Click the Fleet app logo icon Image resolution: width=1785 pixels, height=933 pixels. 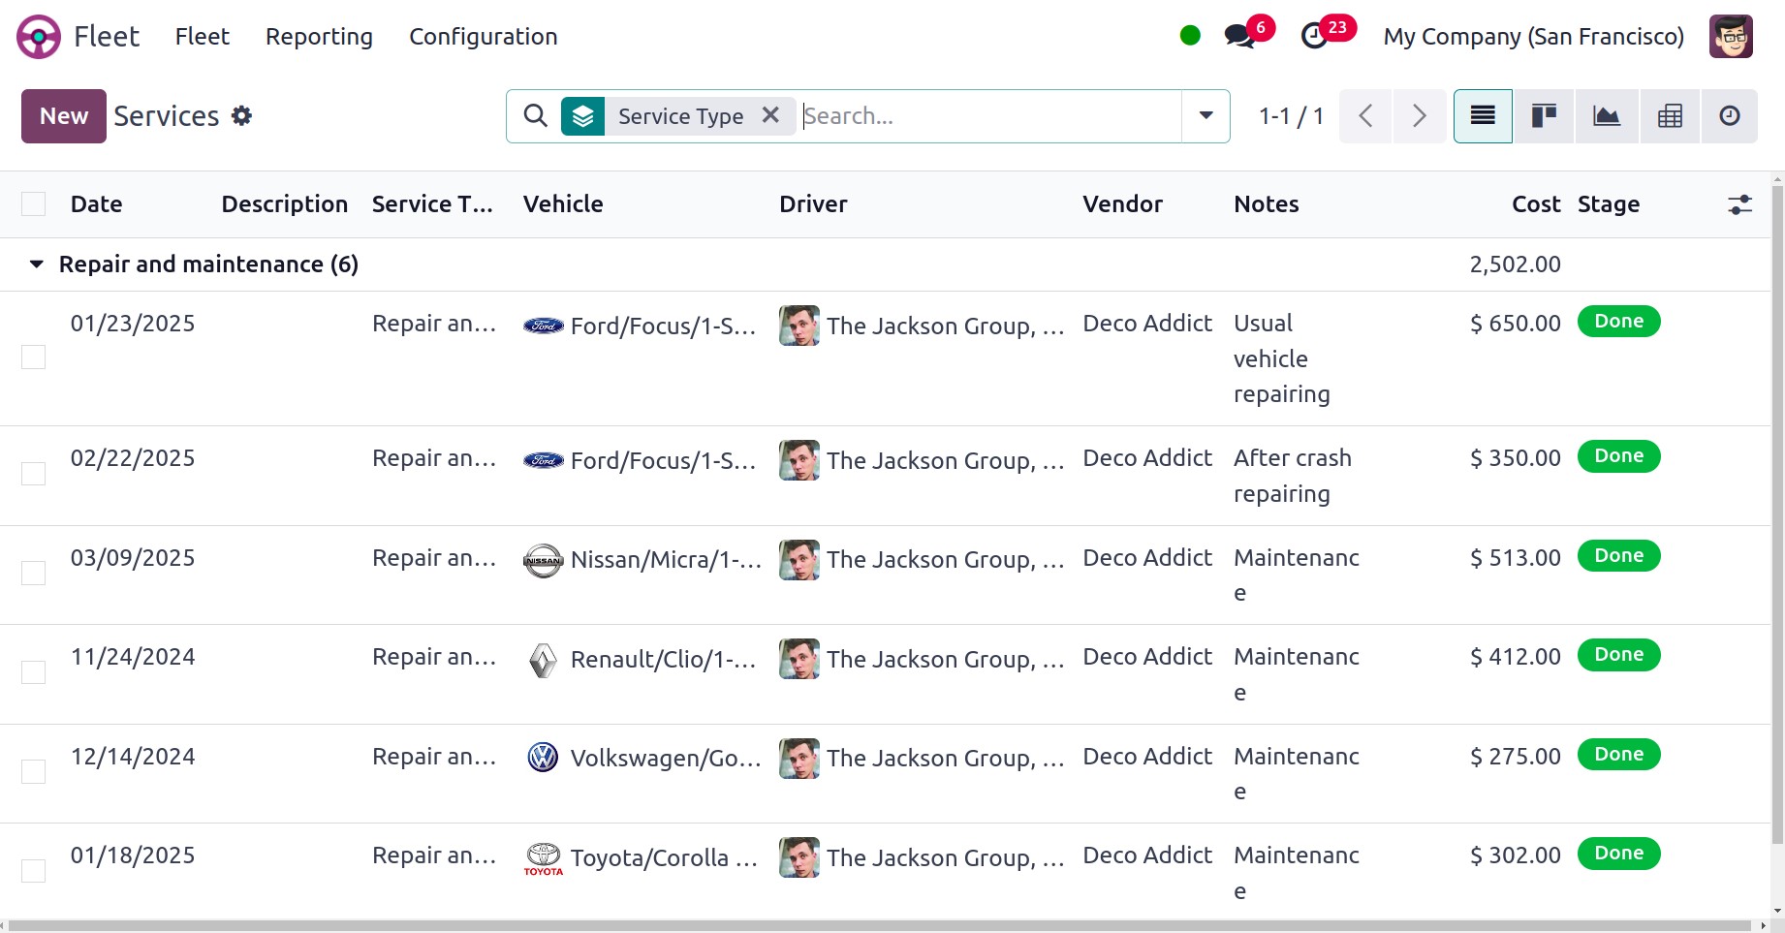coord(39,37)
